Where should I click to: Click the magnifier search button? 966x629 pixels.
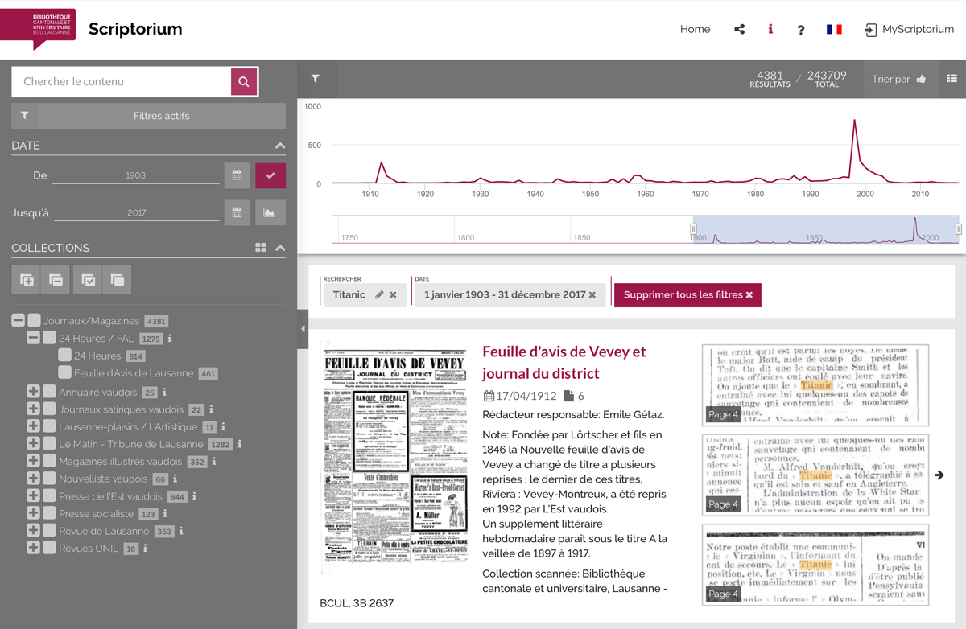click(x=244, y=81)
